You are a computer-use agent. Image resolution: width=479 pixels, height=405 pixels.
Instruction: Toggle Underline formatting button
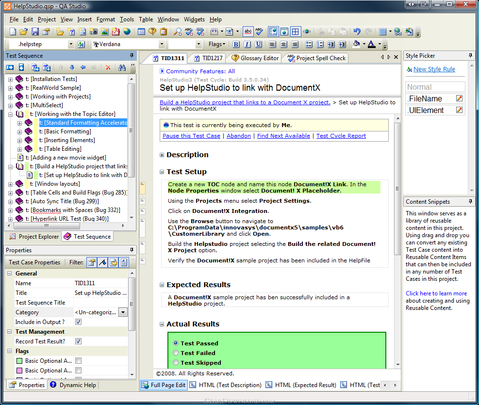coord(259,44)
